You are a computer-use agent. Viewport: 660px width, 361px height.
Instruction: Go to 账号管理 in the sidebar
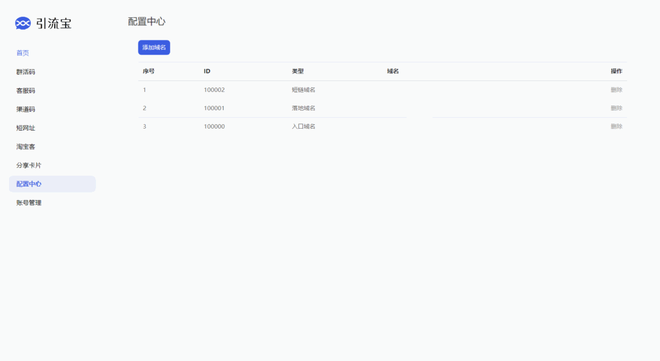28,203
